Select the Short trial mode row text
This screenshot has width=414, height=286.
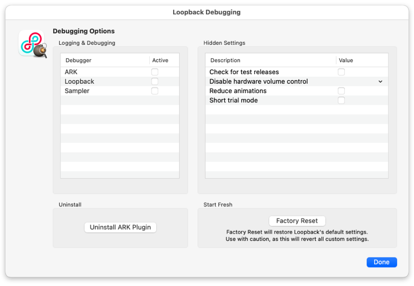tap(233, 100)
